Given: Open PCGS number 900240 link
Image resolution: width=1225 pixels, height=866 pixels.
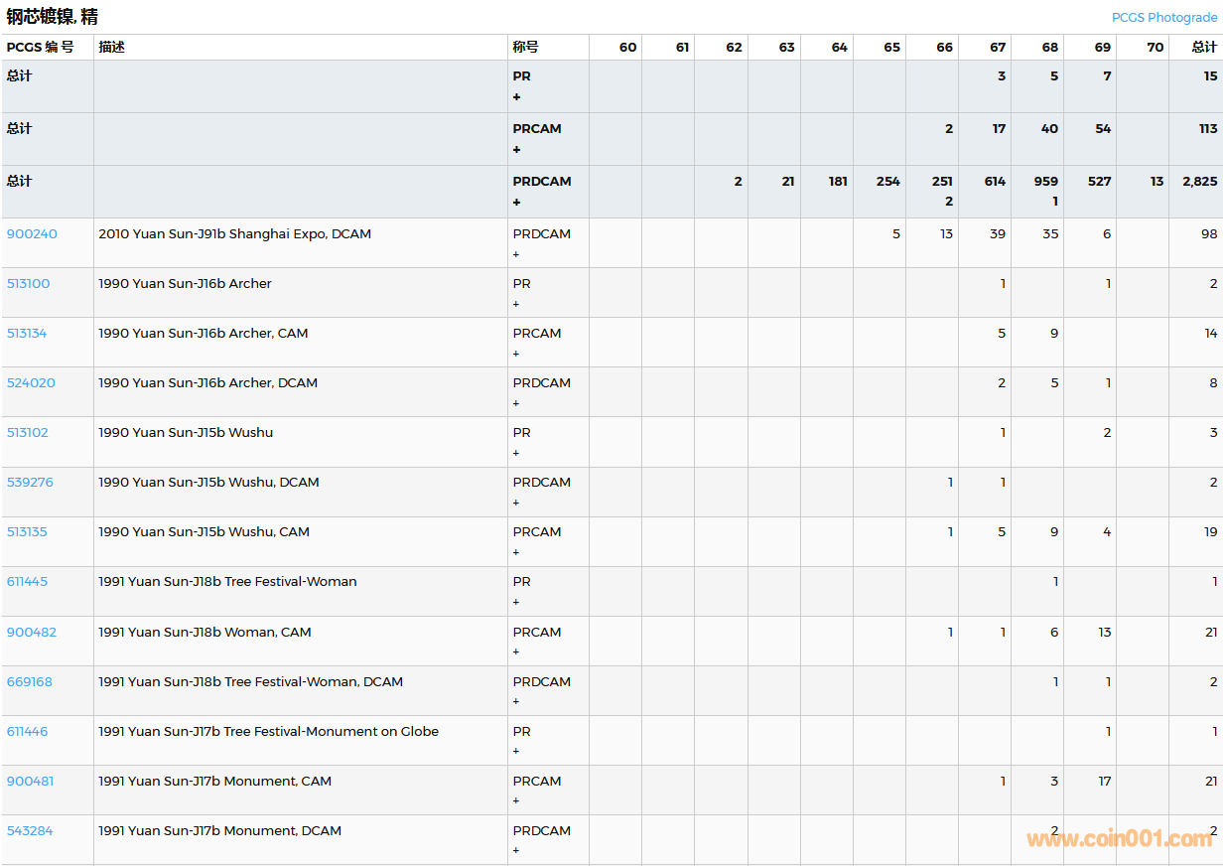Looking at the screenshot, I should (32, 234).
